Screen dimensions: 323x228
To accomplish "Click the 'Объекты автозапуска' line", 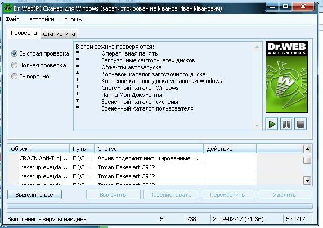I will (x=131, y=68).
